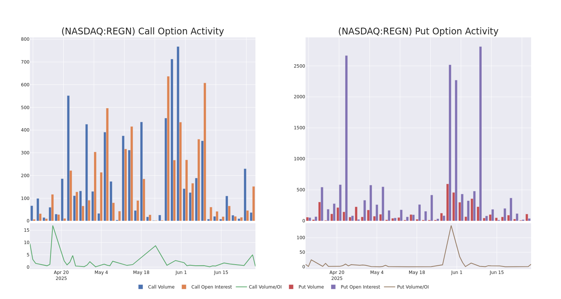Click the tallest blue call volume bar

tap(178, 134)
